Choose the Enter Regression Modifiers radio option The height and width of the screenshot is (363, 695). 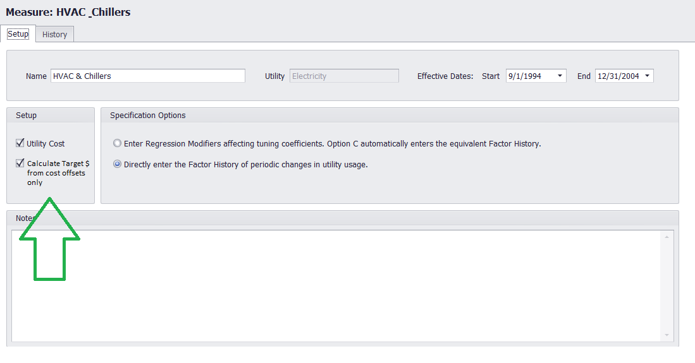coord(117,143)
